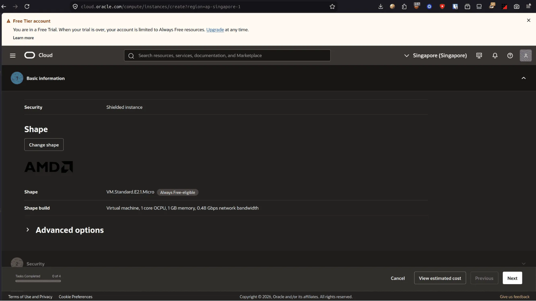The height and width of the screenshot is (301, 536).
Task: Click Give us feedback link
Action: coord(515,297)
